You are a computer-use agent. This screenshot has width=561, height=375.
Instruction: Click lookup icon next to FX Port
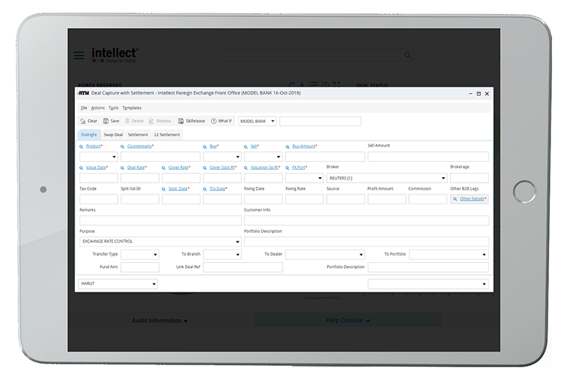[x=288, y=168]
